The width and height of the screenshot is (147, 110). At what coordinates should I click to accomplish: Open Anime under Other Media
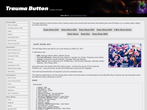[x=17, y=100]
